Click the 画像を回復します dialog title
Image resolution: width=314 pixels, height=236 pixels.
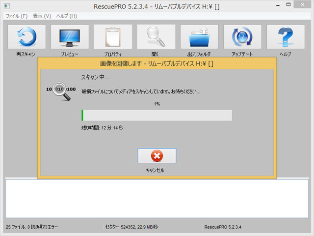click(157, 64)
